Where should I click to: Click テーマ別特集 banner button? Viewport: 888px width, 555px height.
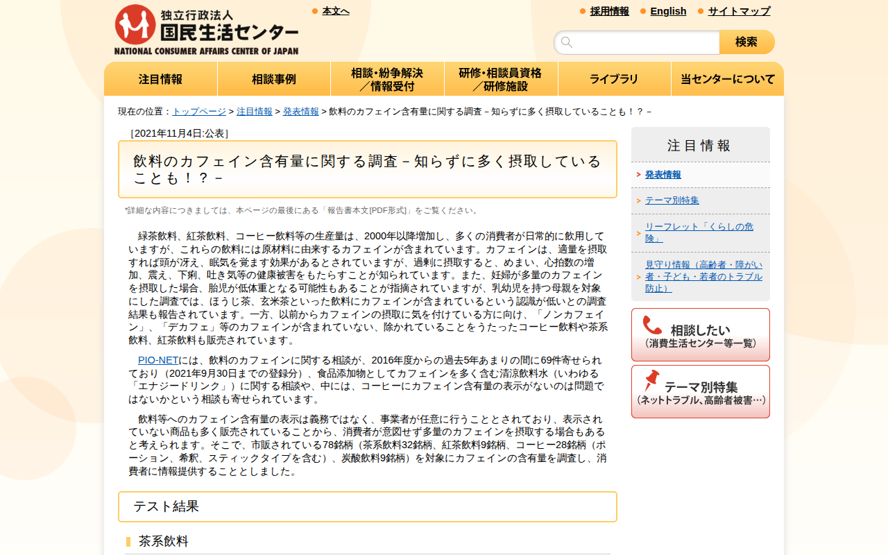(x=701, y=391)
